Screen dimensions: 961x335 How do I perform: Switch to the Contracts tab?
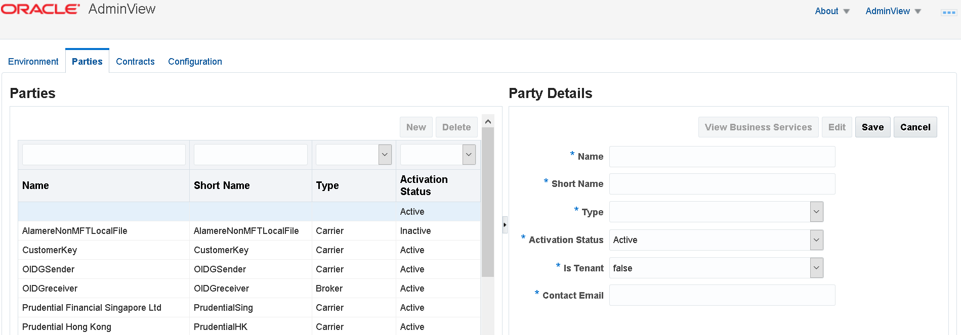(x=135, y=62)
